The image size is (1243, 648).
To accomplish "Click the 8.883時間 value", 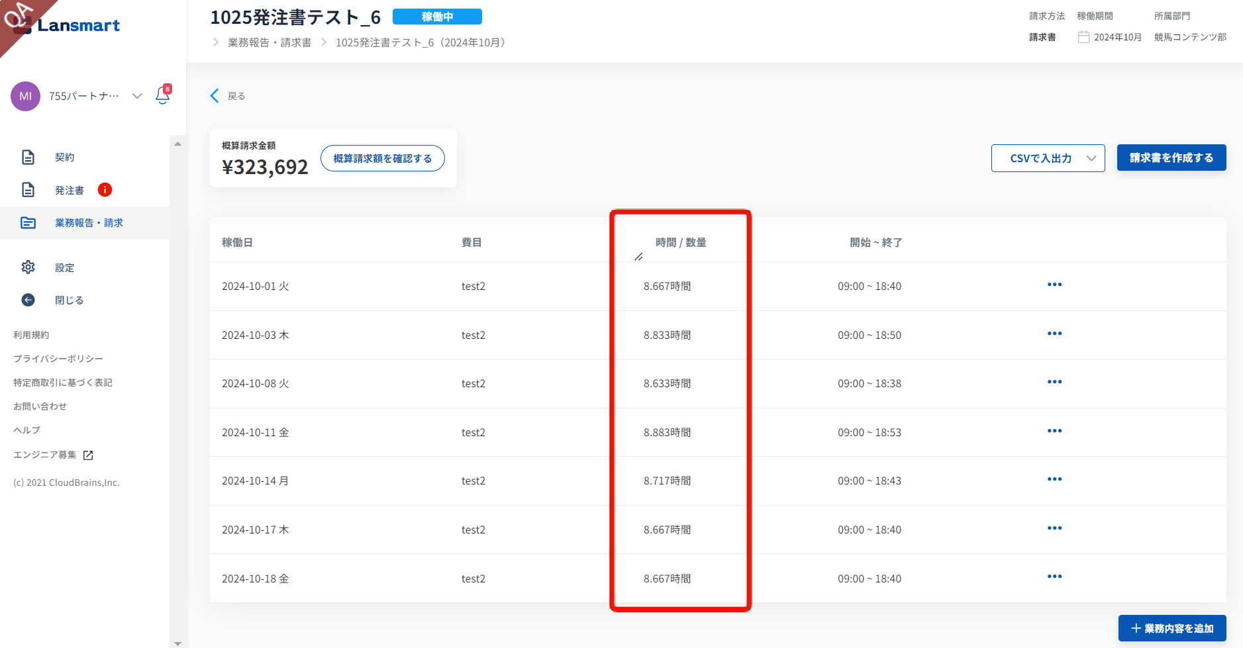I will pyautogui.click(x=668, y=432).
